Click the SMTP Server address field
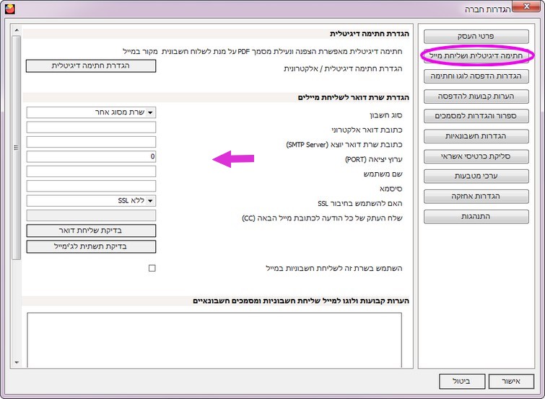 [x=91, y=142]
